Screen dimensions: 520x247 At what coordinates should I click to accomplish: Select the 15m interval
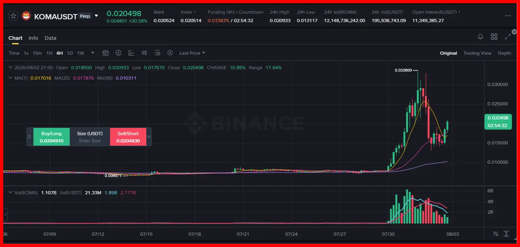[37, 53]
